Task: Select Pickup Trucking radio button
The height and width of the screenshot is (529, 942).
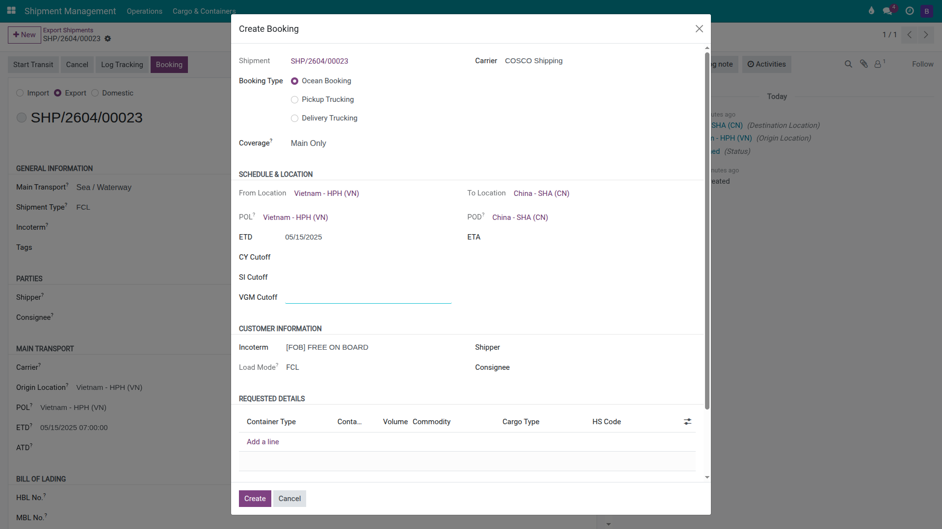Action: (294, 100)
